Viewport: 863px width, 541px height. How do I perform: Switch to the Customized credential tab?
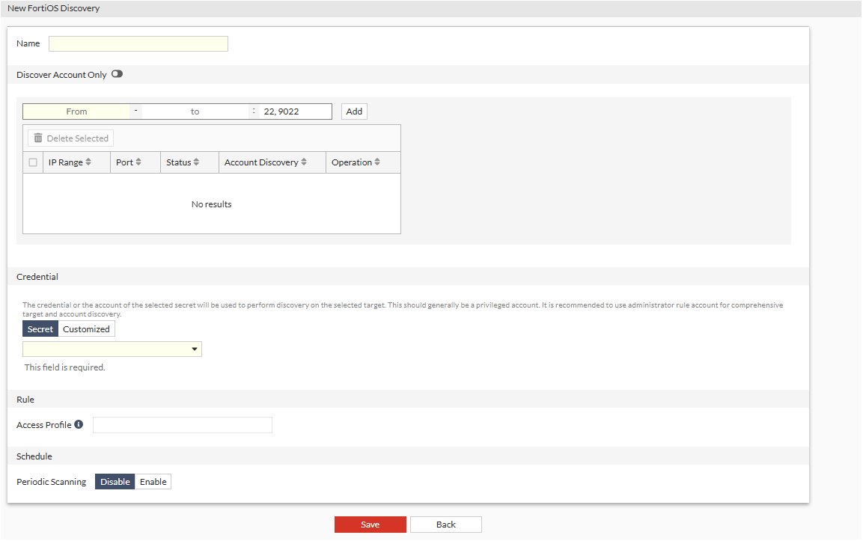(86, 329)
